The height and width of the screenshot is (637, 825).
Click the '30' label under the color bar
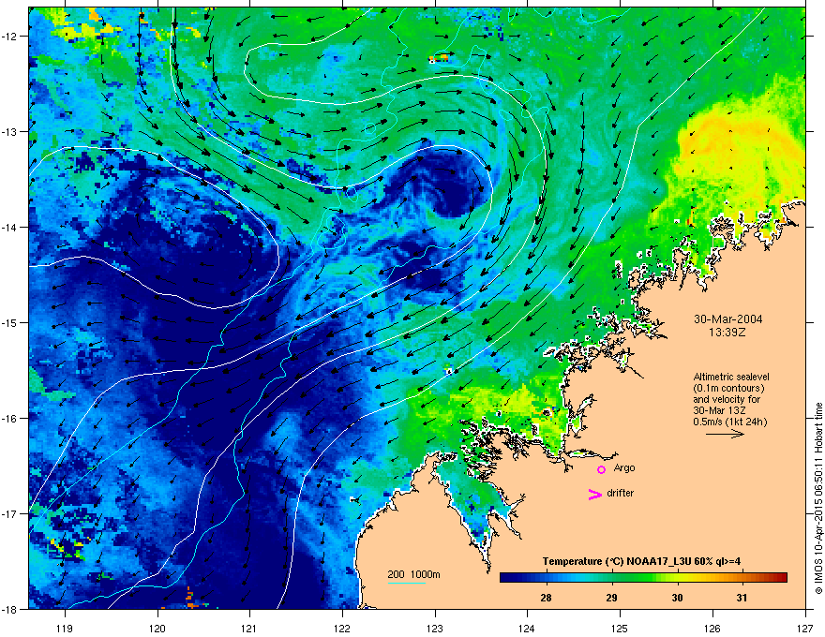click(677, 598)
